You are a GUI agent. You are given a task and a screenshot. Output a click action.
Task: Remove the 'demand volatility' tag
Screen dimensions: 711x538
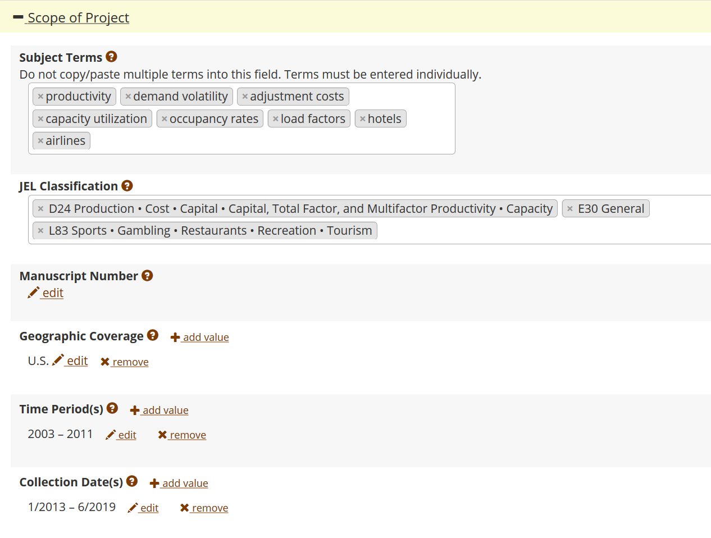pos(128,97)
